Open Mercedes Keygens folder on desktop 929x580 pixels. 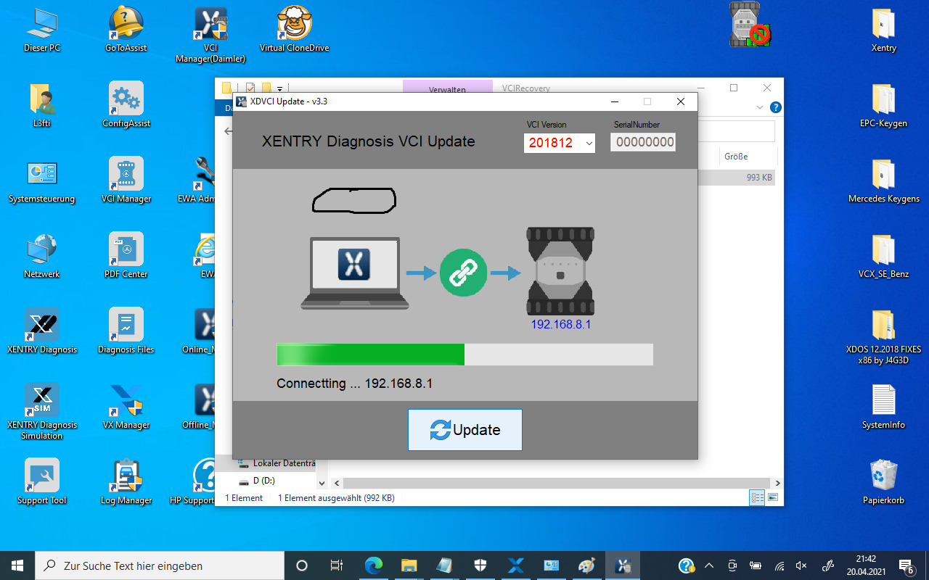pos(883,181)
